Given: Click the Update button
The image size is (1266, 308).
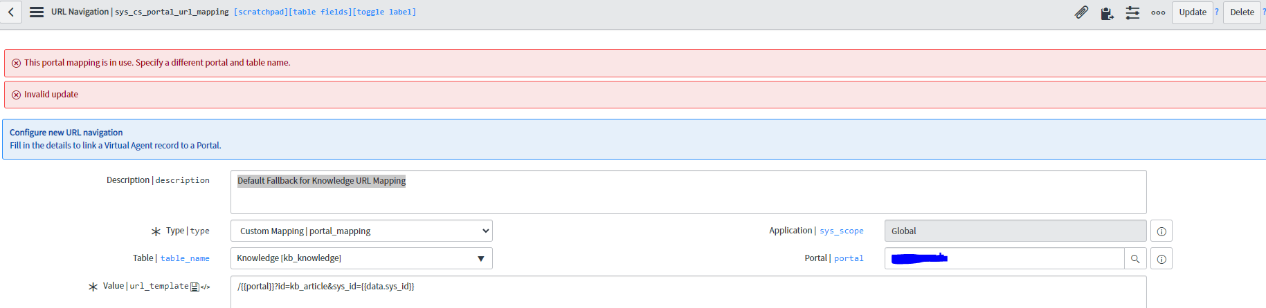Looking at the screenshot, I should [x=1193, y=12].
